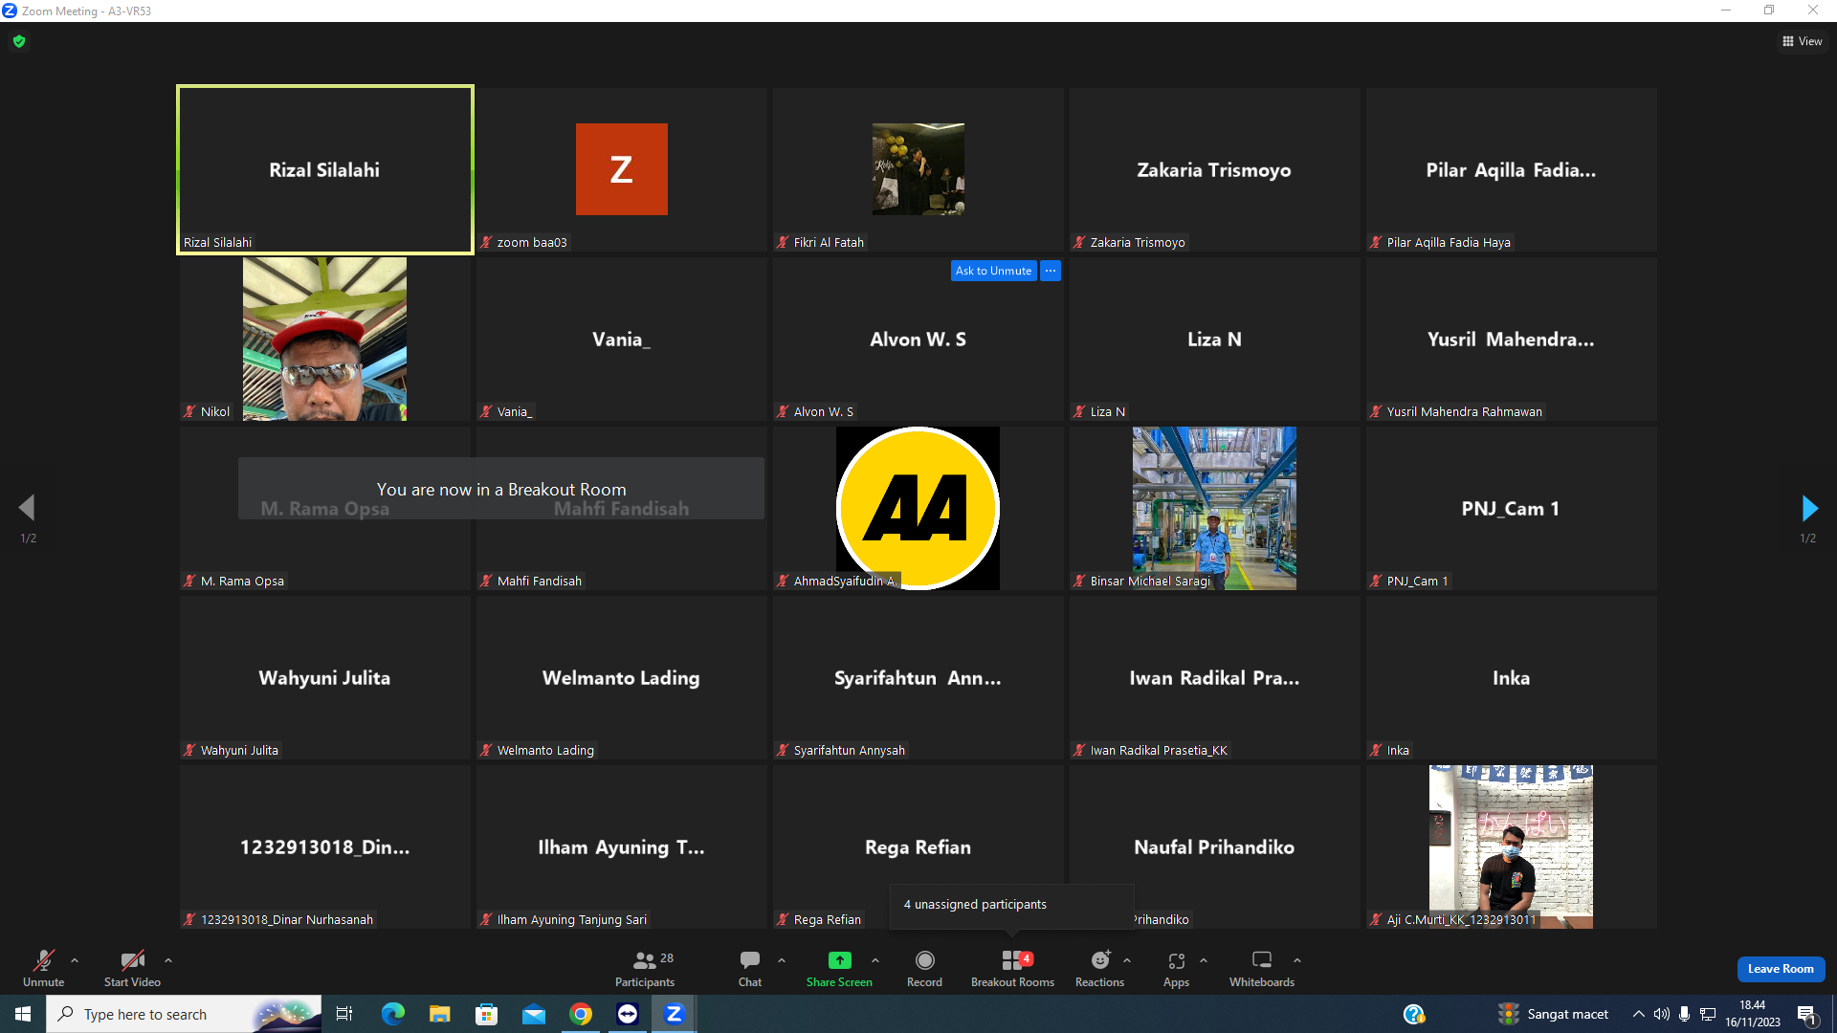Expand audio options arrow beside Unmute
1837x1033 pixels.
click(x=75, y=960)
